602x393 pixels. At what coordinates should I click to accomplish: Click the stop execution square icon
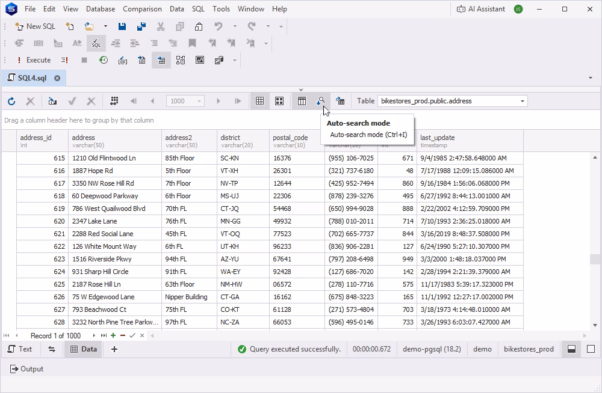[84, 60]
